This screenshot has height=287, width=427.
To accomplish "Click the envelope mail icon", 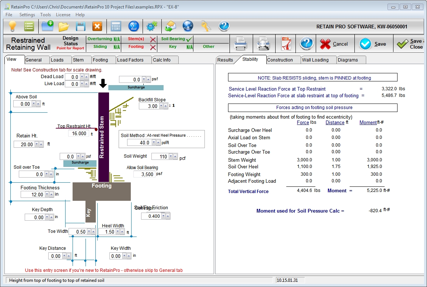I will click(171, 26).
